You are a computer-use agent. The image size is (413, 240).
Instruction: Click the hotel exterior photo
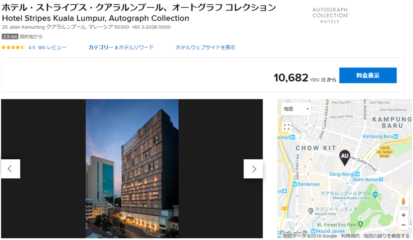tap(132, 169)
